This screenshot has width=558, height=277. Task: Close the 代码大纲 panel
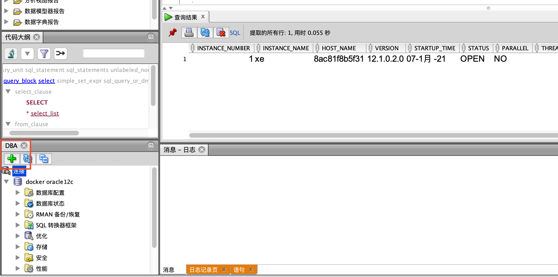(x=37, y=37)
